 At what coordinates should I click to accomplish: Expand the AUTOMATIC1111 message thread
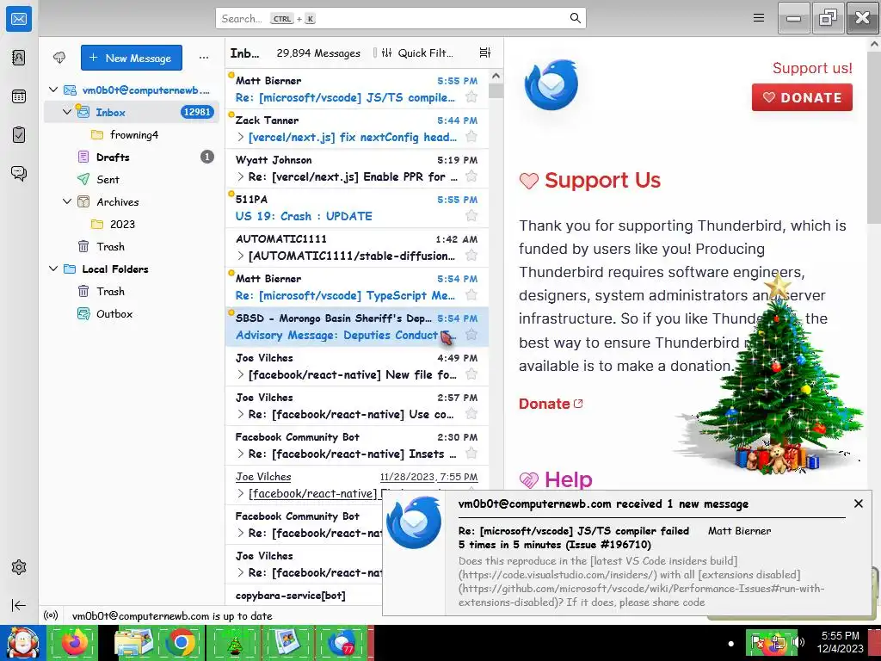pyautogui.click(x=241, y=256)
